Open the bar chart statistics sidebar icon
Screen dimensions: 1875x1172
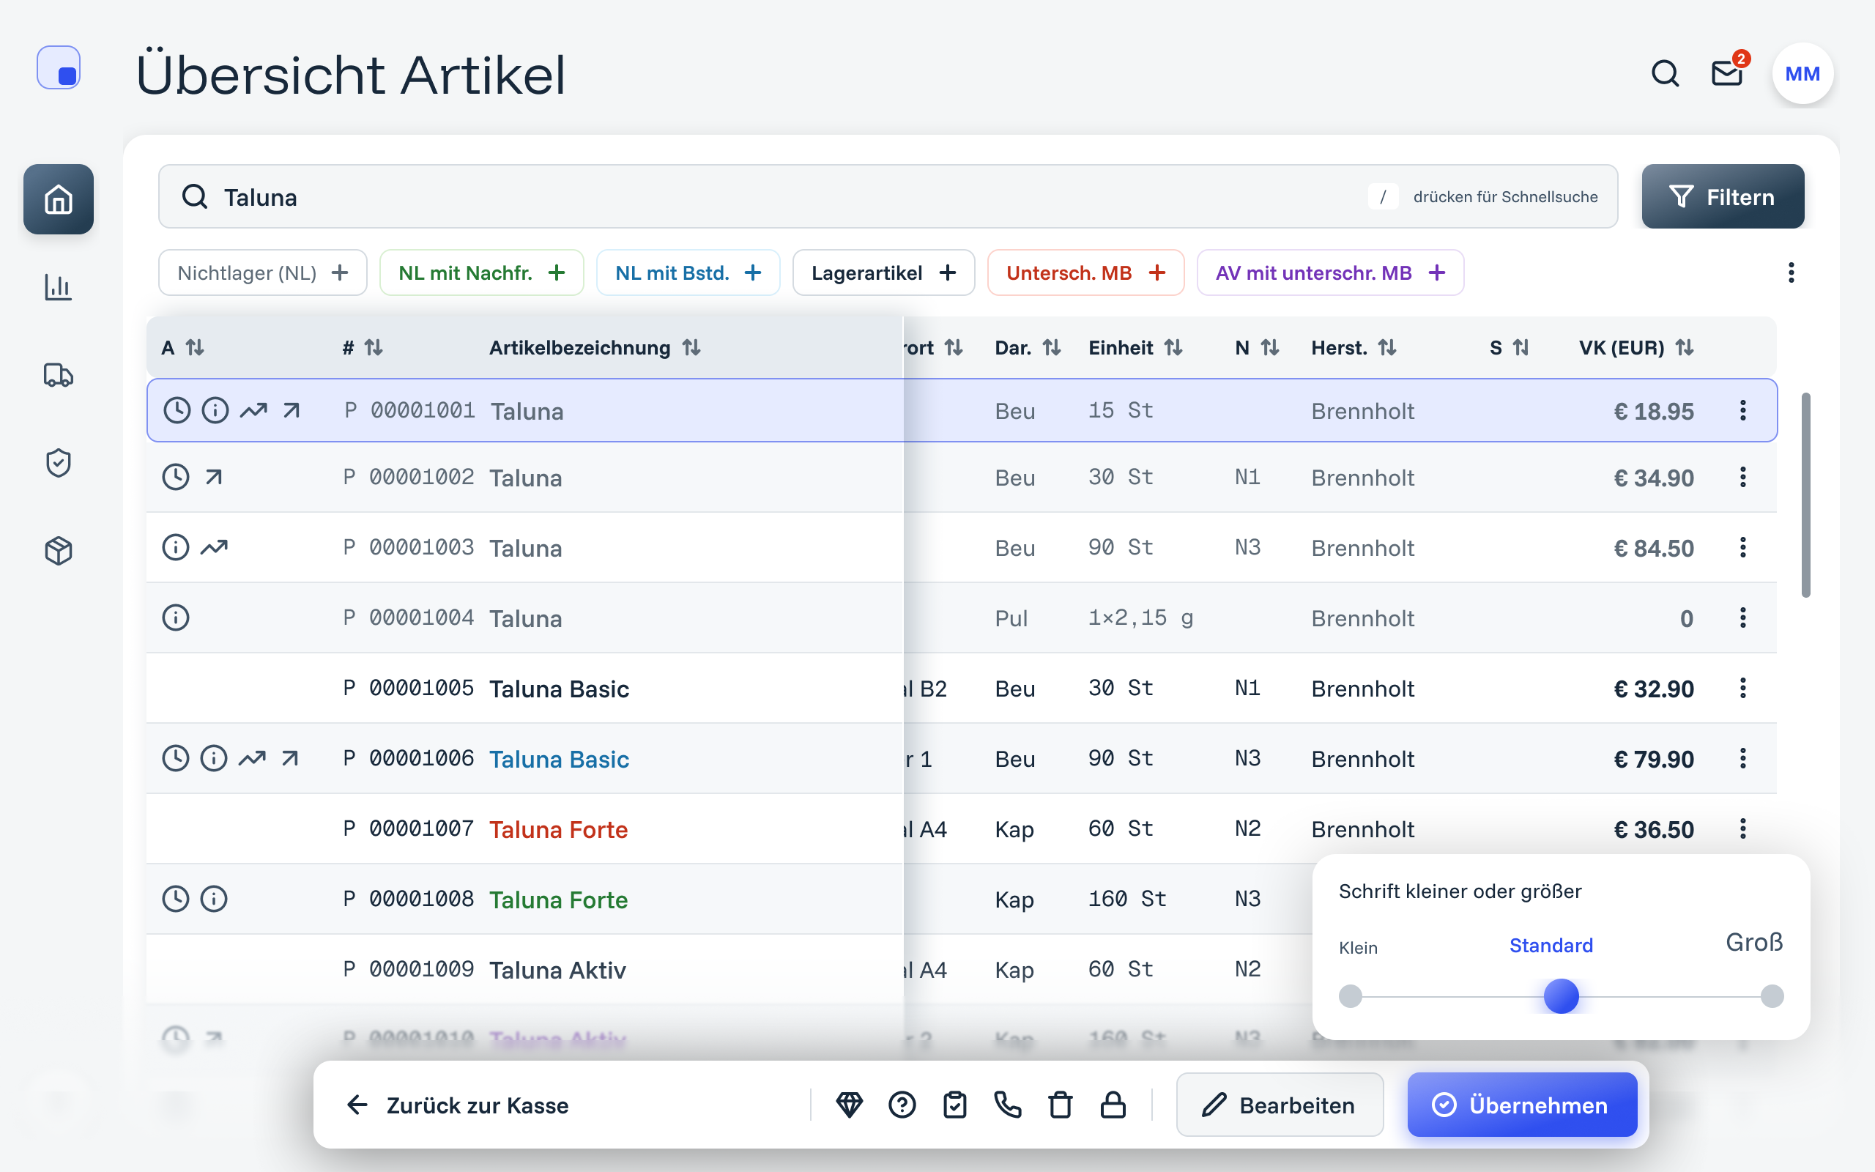tap(58, 287)
